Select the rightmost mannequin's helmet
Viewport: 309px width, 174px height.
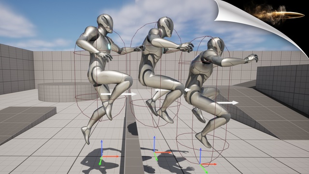(x=216, y=46)
